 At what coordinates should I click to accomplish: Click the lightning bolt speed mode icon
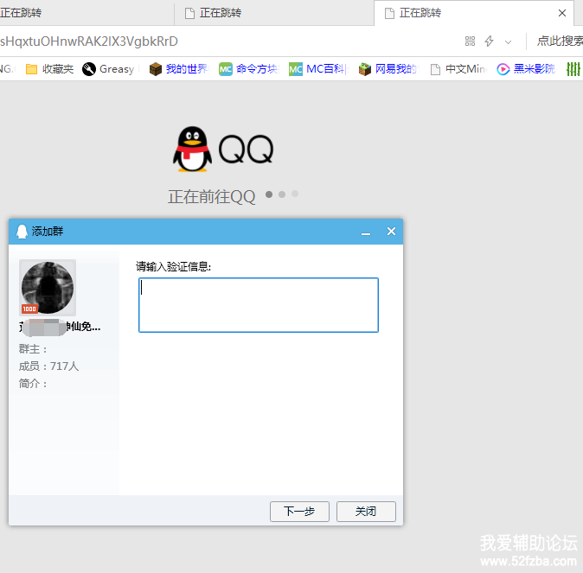coord(490,41)
